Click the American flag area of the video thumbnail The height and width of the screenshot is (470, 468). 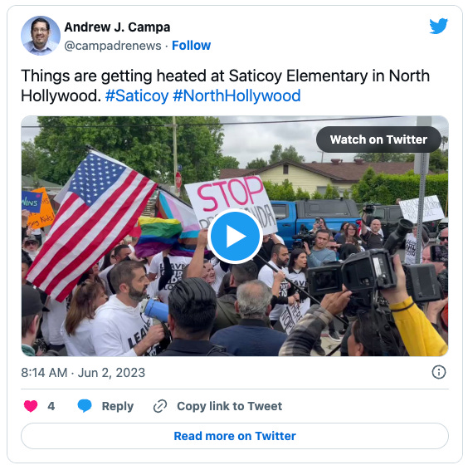point(90,222)
